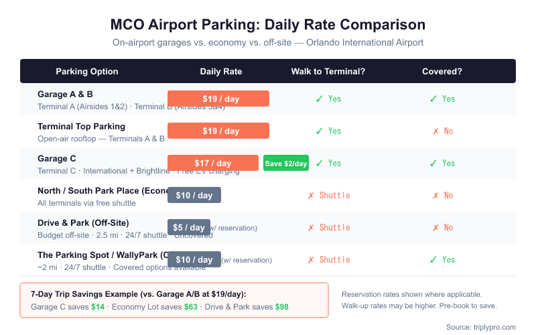Click the red X next to WallyPark Shuttle
536x335 pixels.
click(x=311, y=260)
